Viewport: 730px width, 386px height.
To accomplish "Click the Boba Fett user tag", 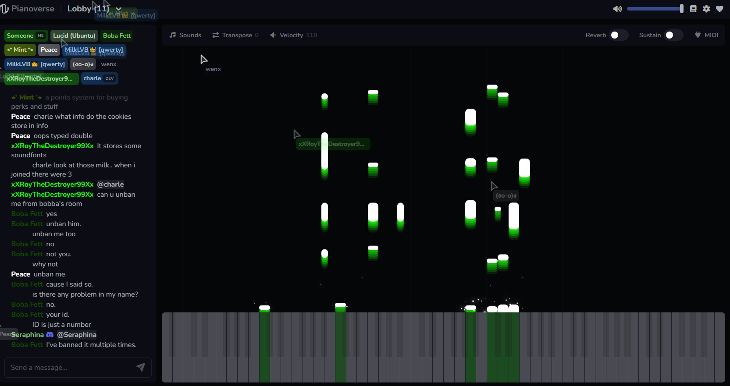I will point(117,36).
